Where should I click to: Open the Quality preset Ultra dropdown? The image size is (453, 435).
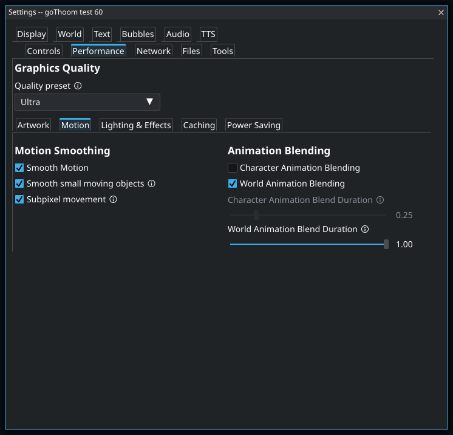click(x=87, y=102)
